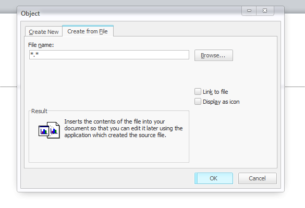Click empty space below Result description

(x=109, y=151)
